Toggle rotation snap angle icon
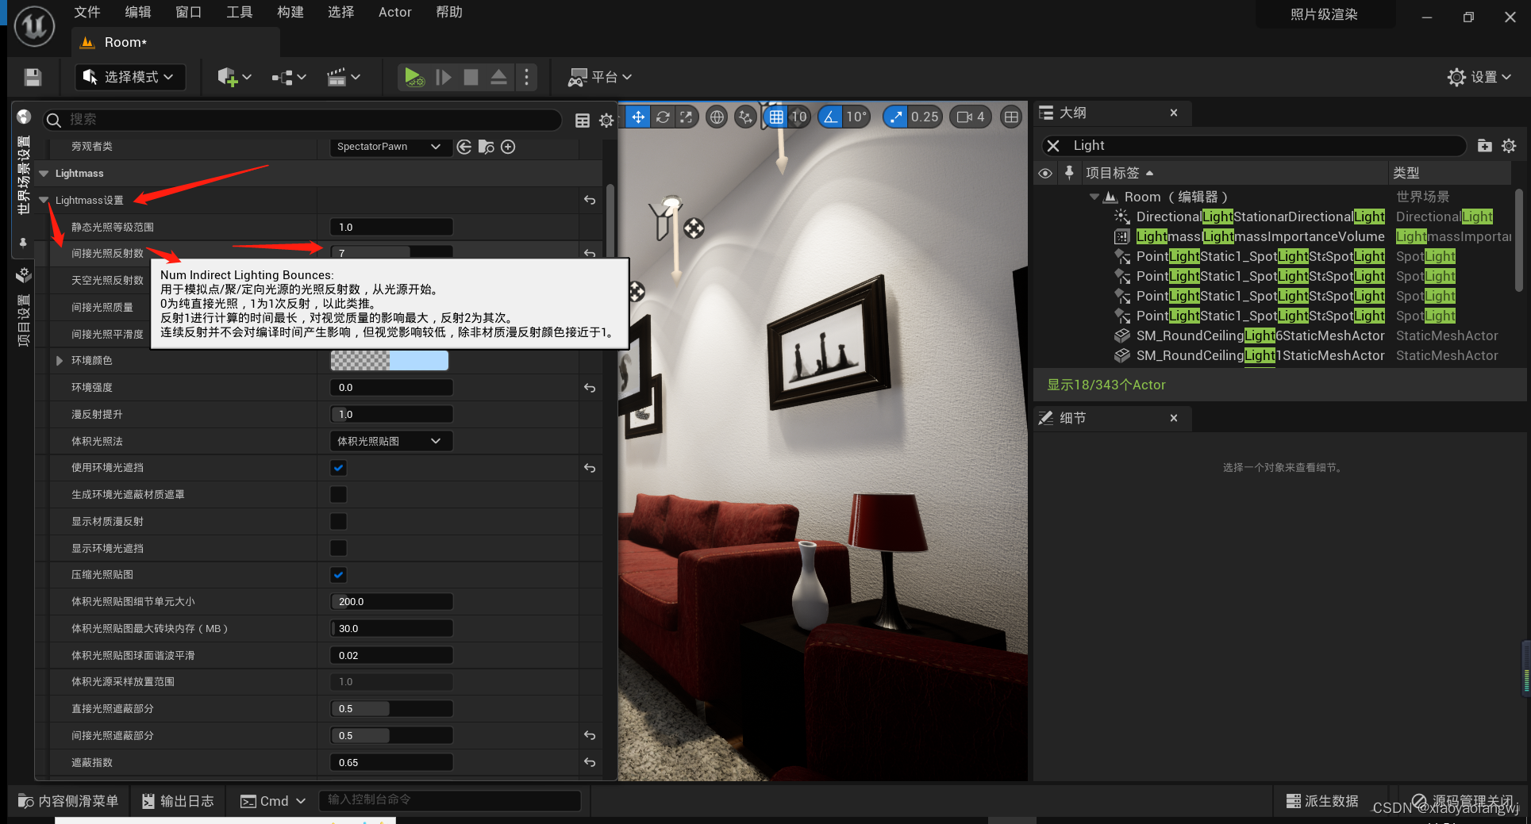 pyautogui.click(x=830, y=117)
